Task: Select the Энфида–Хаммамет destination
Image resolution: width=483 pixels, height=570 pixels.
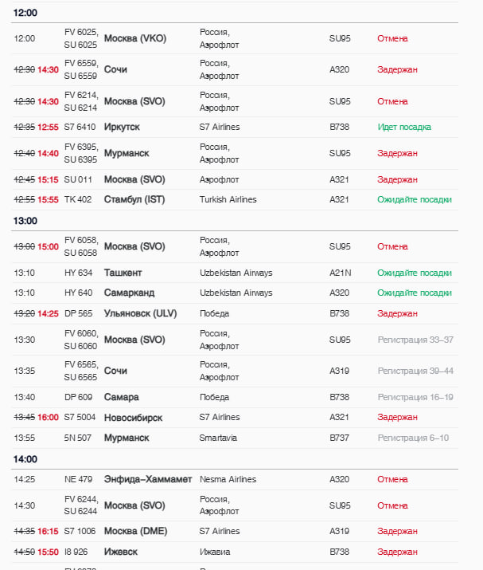Action: [148, 479]
